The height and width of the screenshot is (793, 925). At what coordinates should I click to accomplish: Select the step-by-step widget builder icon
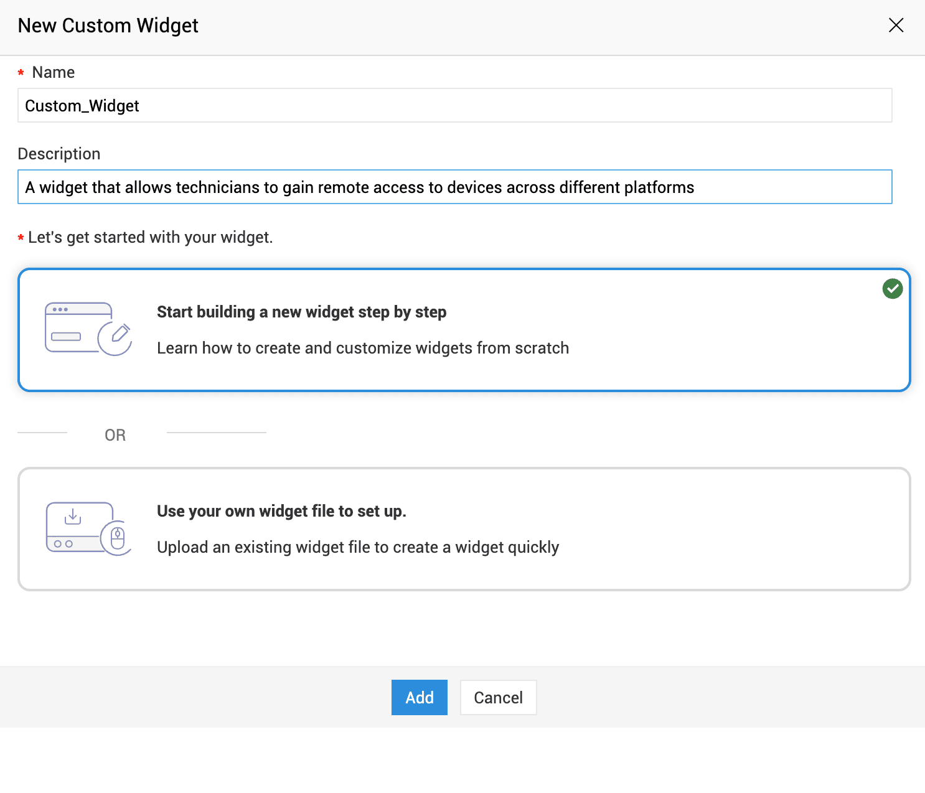[x=88, y=329]
